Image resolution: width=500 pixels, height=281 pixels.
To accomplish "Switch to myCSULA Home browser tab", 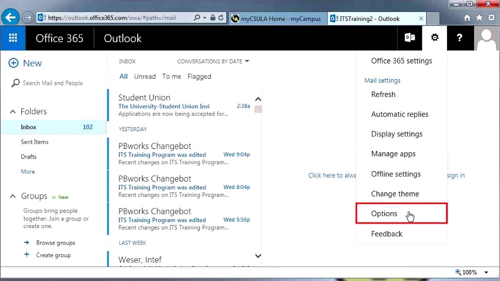I will 277,18.
